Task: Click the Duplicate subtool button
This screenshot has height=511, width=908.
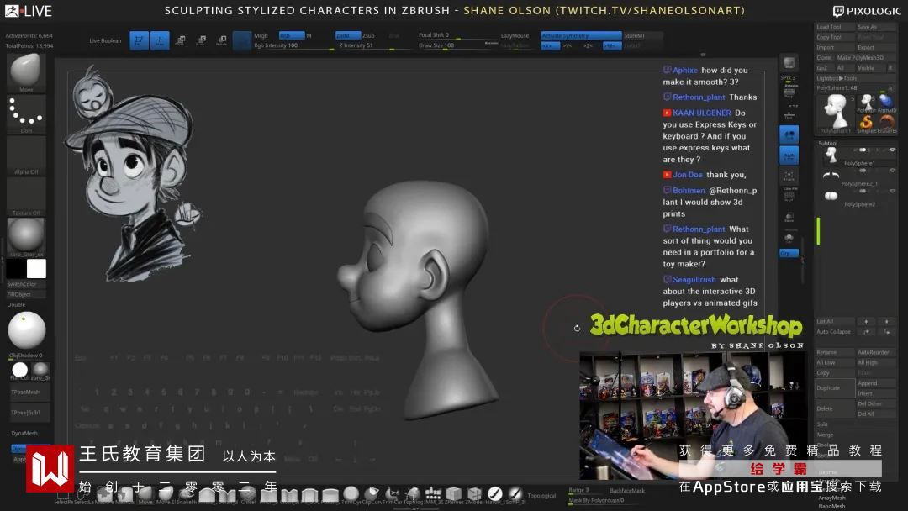Action: pos(835,388)
